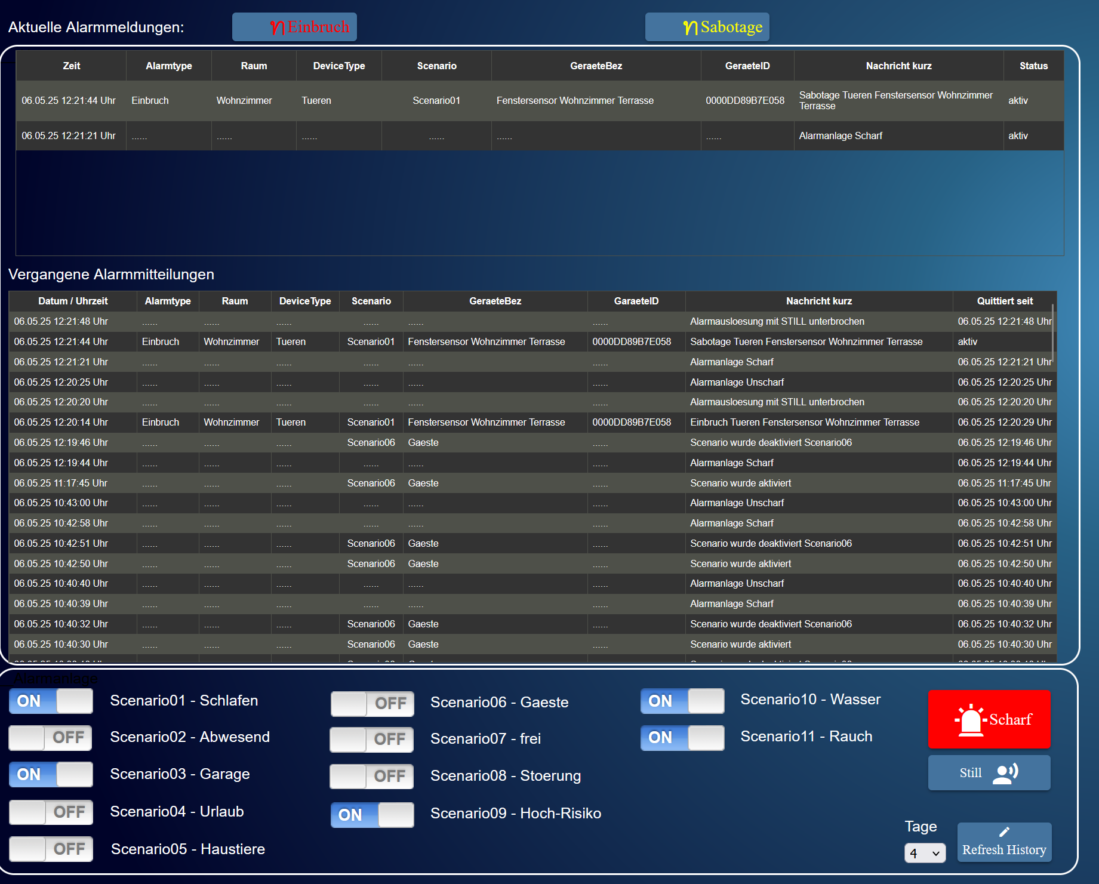This screenshot has width=1099, height=884.
Task: Click the 'Alarmanlage Scharf' message in current alarms
Action: tap(841, 135)
